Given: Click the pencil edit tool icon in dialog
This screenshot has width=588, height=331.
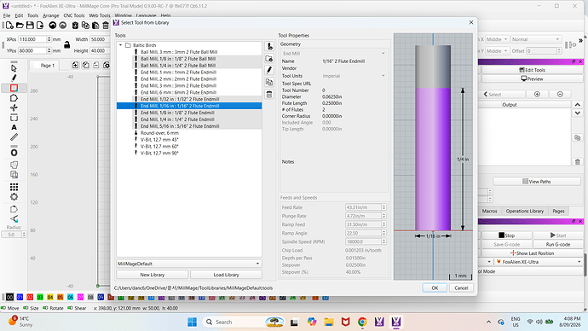Looking at the screenshot, I should (x=269, y=70).
